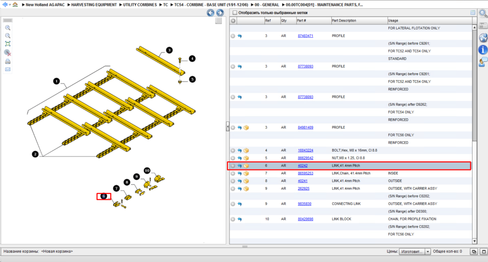The image size is (488, 262).
Task: Open part number link 86629542
Action: point(305,158)
